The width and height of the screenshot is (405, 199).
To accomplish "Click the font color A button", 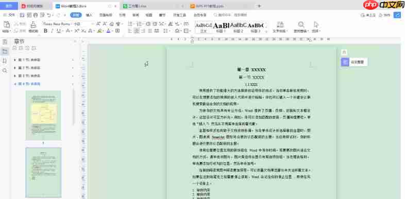I will [x=108, y=31].
